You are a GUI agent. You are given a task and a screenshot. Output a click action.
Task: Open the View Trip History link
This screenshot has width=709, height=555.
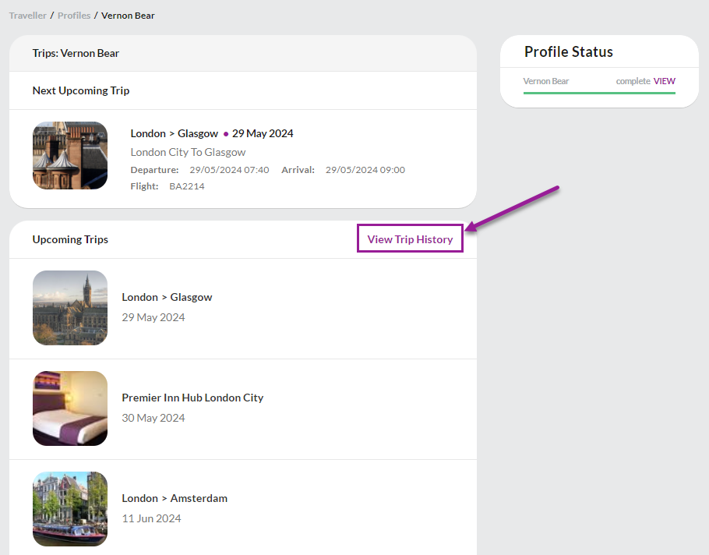pos(410,239)
